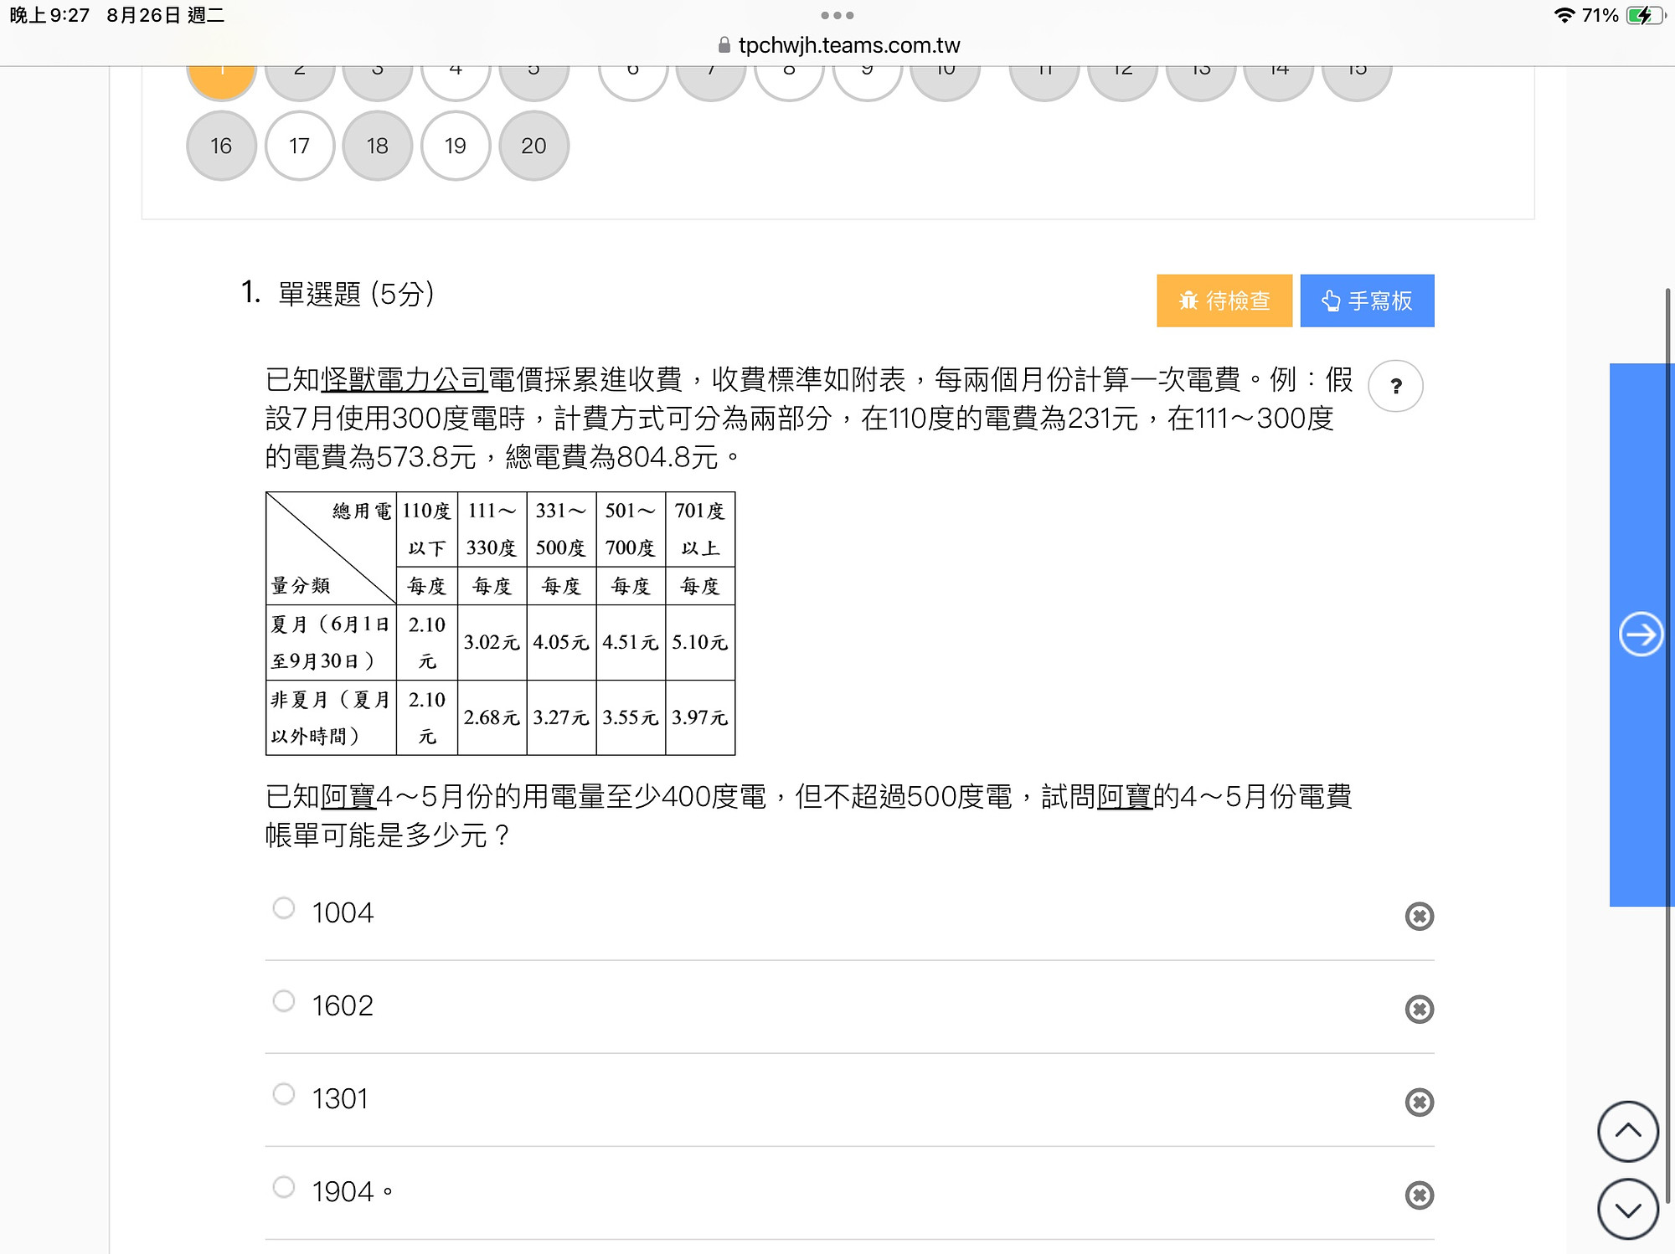The height and width of the screenshot is (1254, 1675).
Task: Tap the three-dot multitasking menu at top
Action: 837,15
